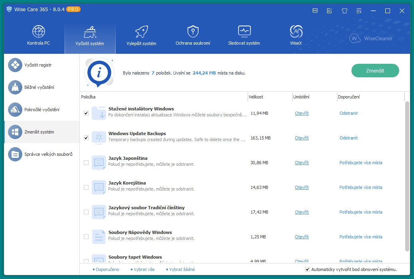Open the Ochrana soukromí shield icon
This screenshot has width=414, height=279.
pyautogui.click(x=193, y=31)
